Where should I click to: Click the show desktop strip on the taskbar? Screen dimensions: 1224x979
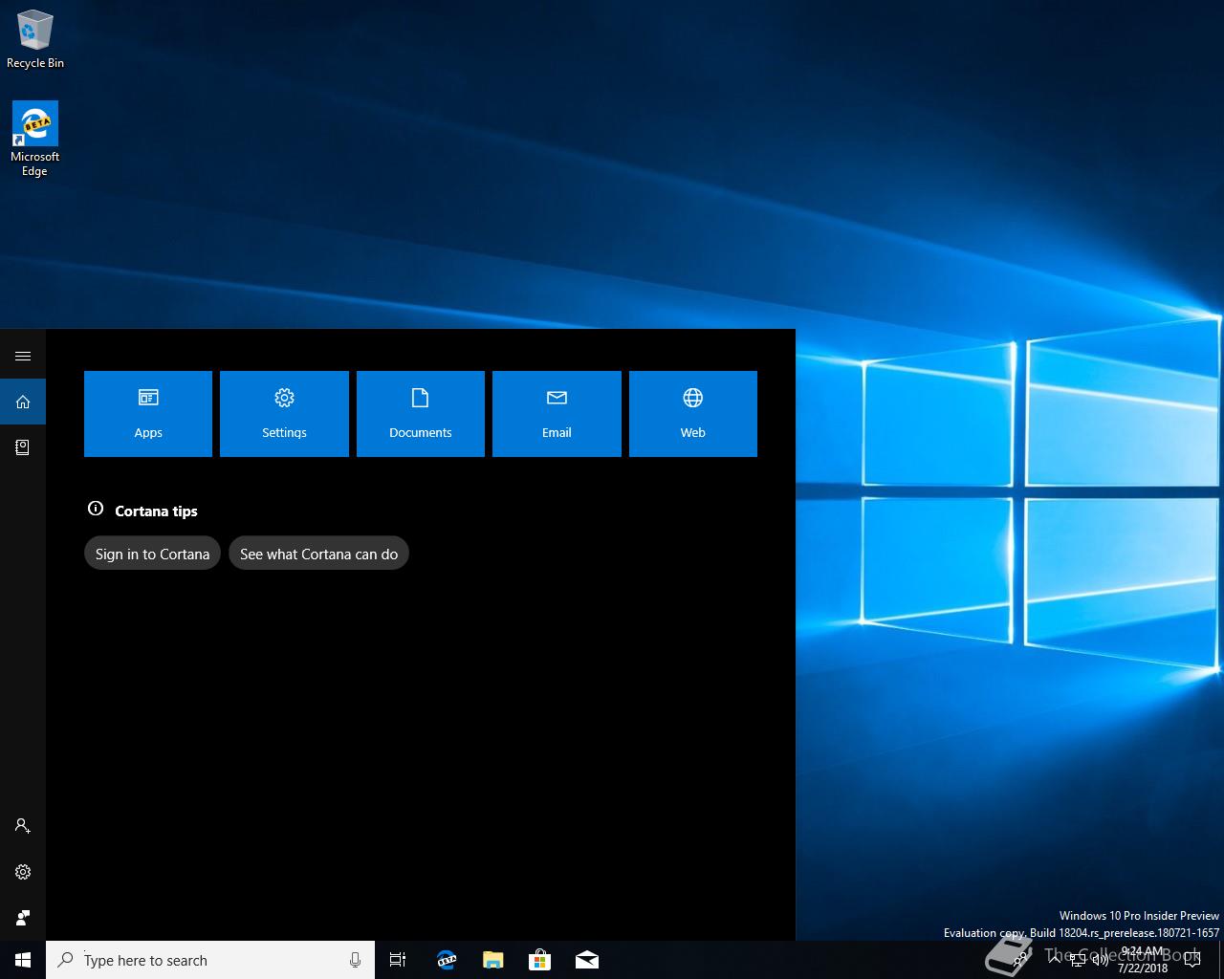pyautogui.click(x=1221, y=960)
